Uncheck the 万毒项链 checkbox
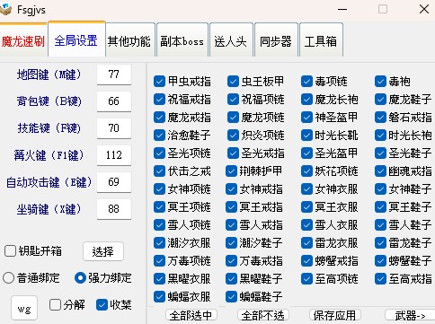The width and height of the screenshot is (435, 324). pyautogui.click(x=159, y=261)
